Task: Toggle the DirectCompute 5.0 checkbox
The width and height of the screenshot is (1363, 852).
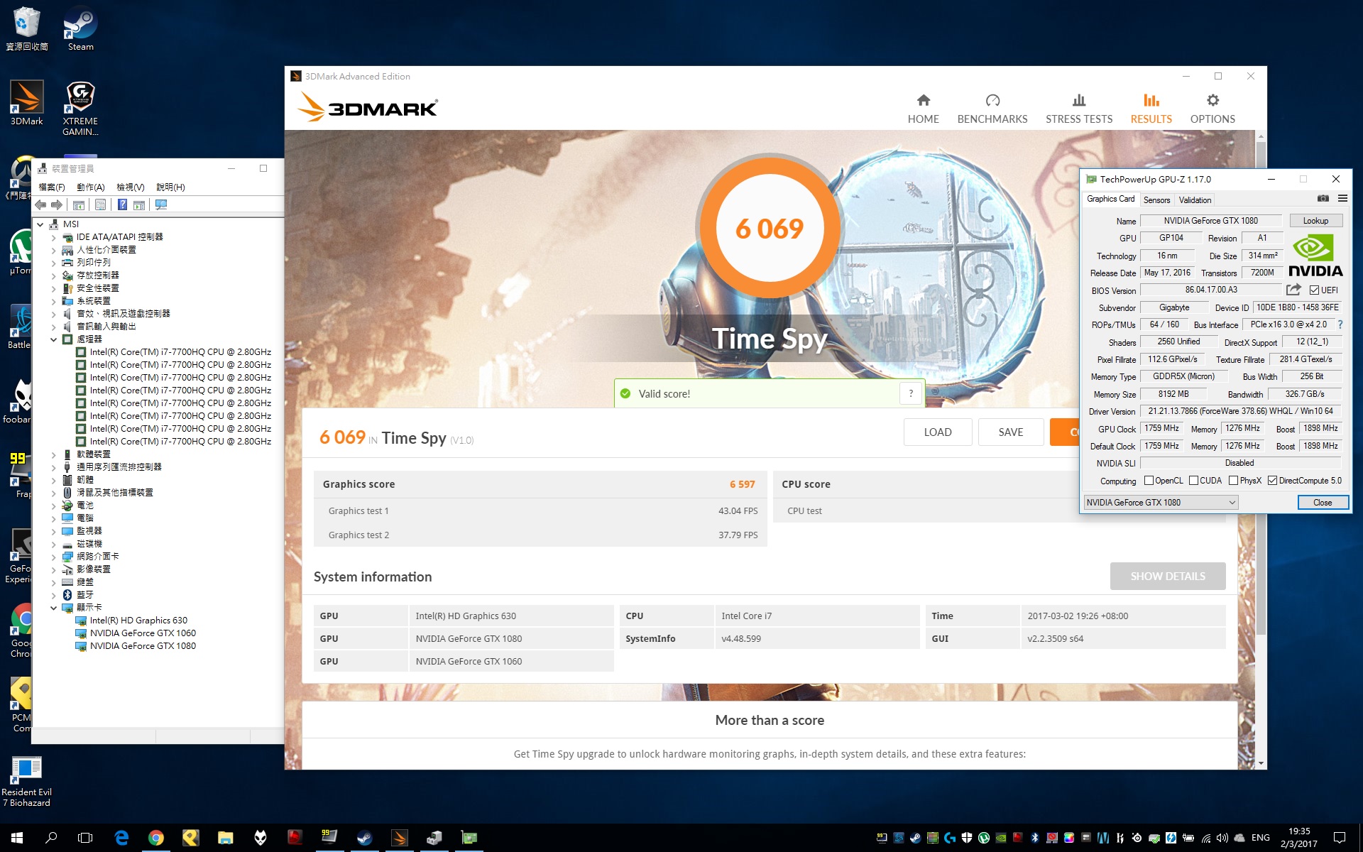Action: tap(1272, 481)
